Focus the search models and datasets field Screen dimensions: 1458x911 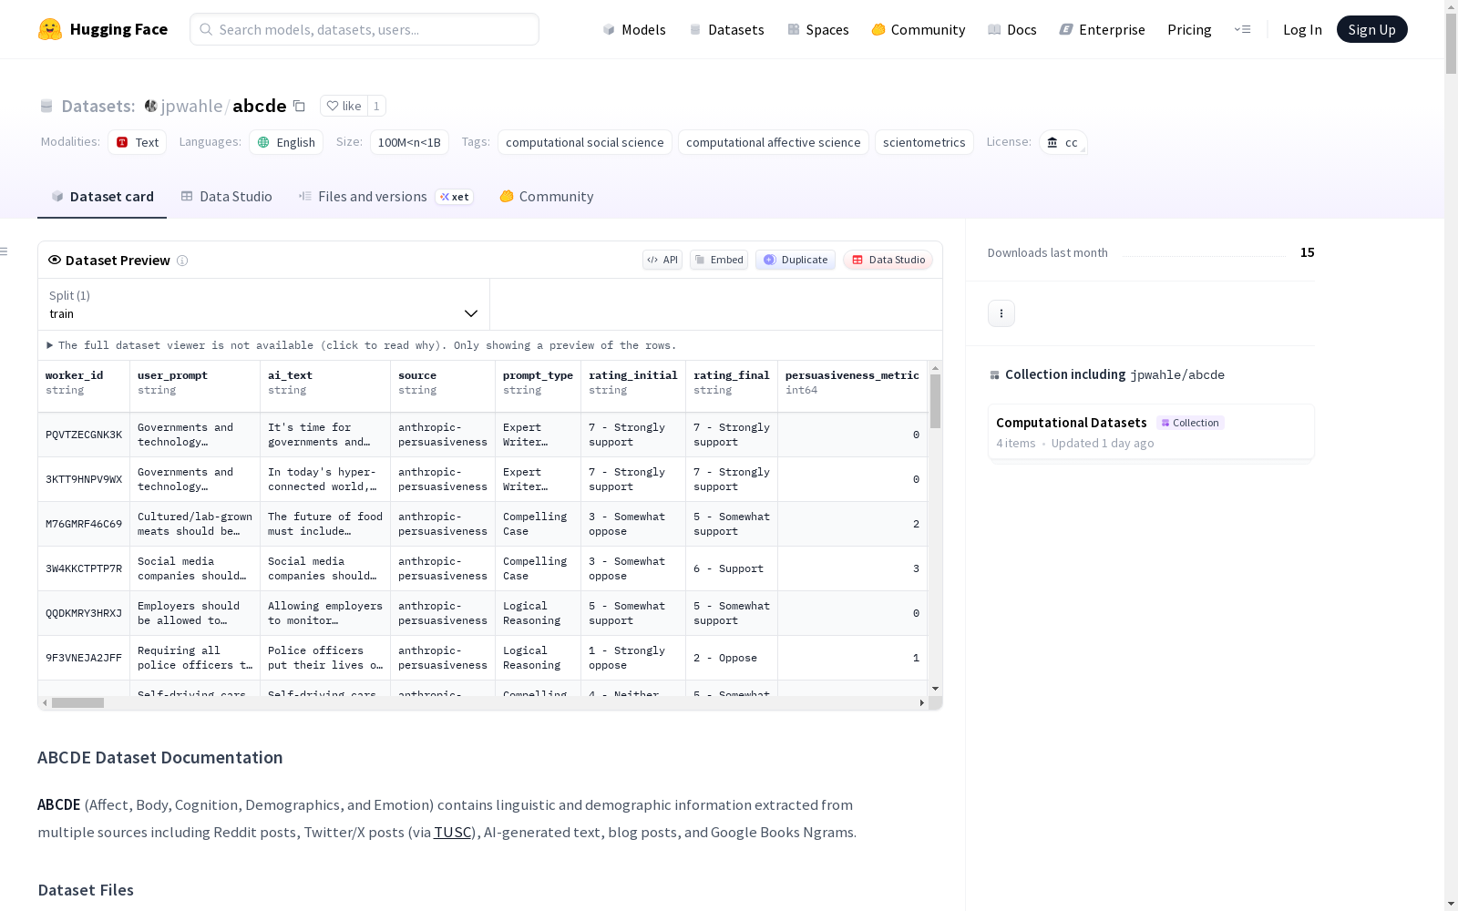pos(364,29)
